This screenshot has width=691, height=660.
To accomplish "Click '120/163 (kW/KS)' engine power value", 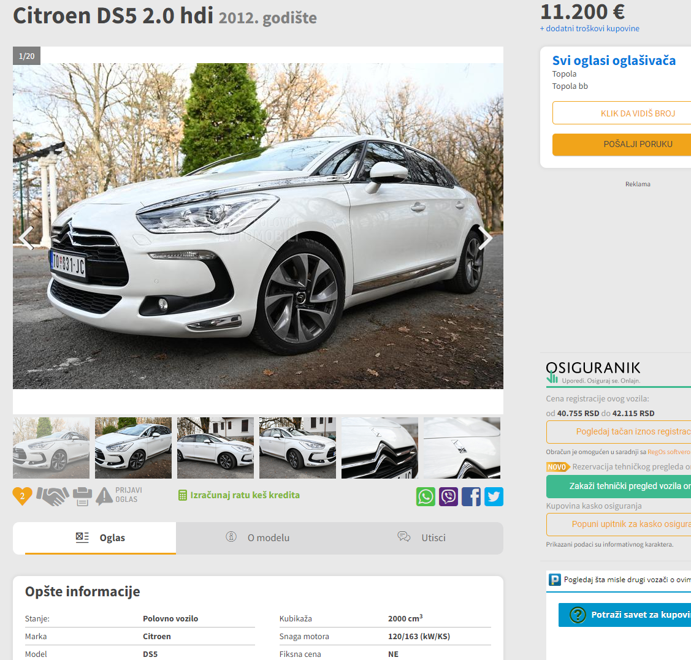I will [x=419, y=637].
